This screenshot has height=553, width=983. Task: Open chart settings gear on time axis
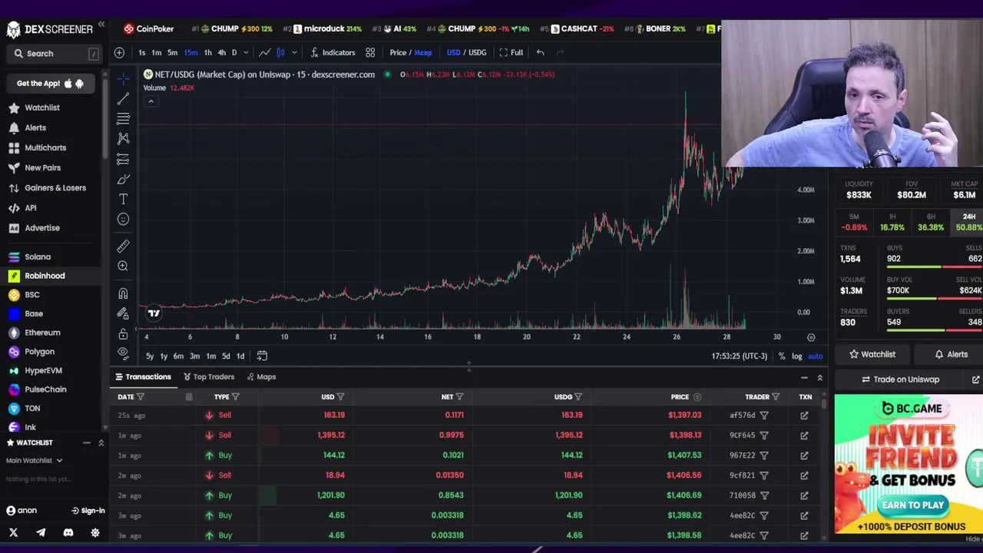click(x=811, y=337)
